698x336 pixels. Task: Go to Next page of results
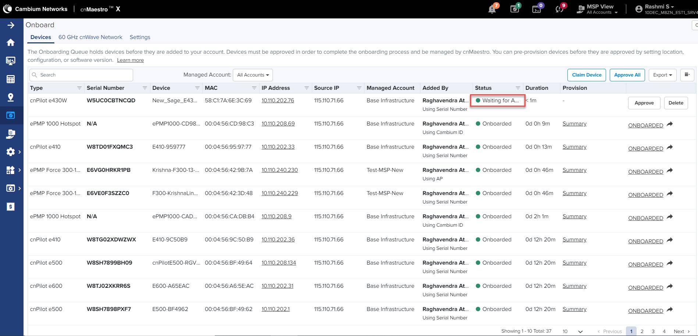(681, 331)
